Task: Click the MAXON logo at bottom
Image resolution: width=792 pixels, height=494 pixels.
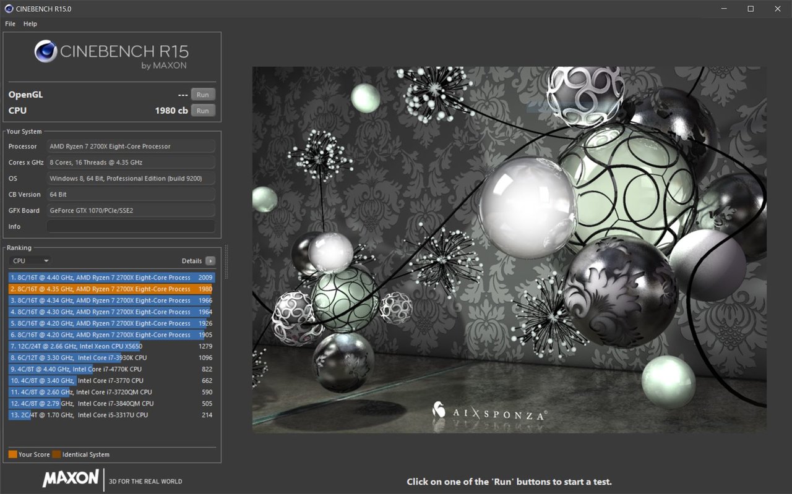Action: pyautogui.click(x=71, y=478)
